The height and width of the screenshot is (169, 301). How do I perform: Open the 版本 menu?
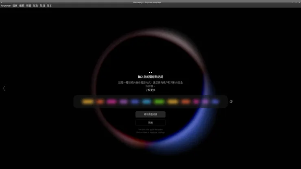49,6
